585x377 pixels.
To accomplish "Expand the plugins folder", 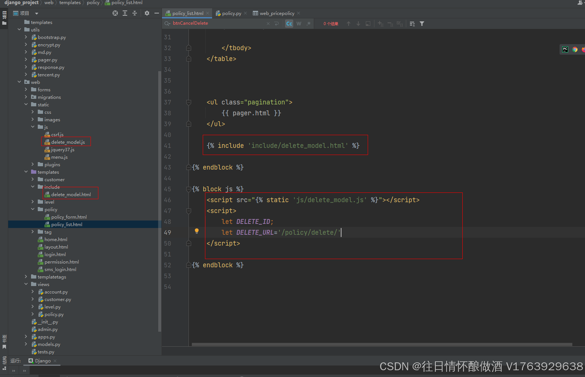I will coord(33,164).
